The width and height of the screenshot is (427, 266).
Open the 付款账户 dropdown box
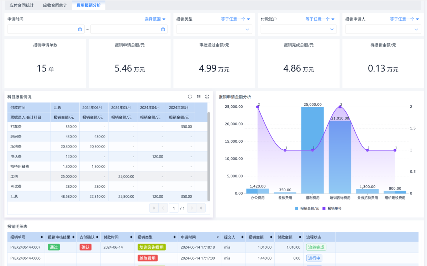299,29
